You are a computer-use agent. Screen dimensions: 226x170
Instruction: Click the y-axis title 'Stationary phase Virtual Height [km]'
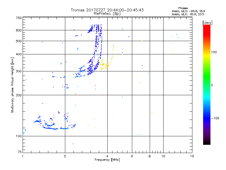12,85
